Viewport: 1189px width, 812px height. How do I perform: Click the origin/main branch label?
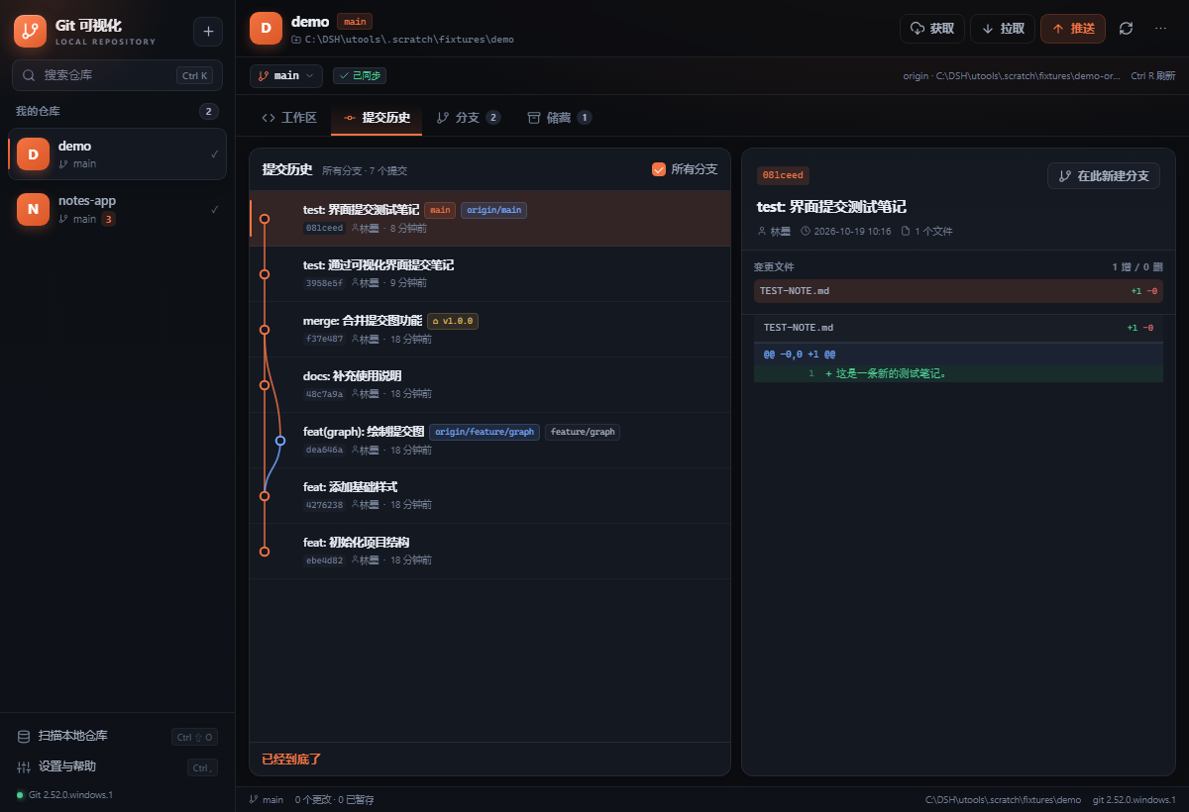(x=493, y=210)
